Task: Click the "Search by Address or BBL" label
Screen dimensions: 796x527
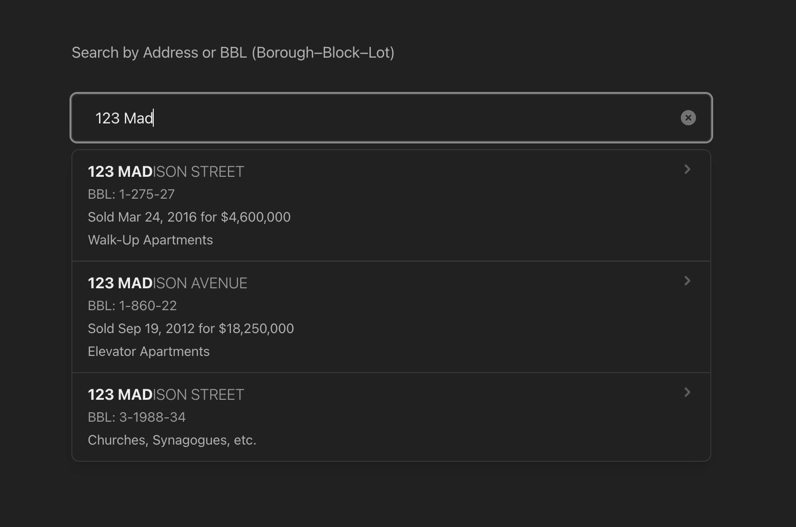Action: pyautogui.click(x=233, y=52)
